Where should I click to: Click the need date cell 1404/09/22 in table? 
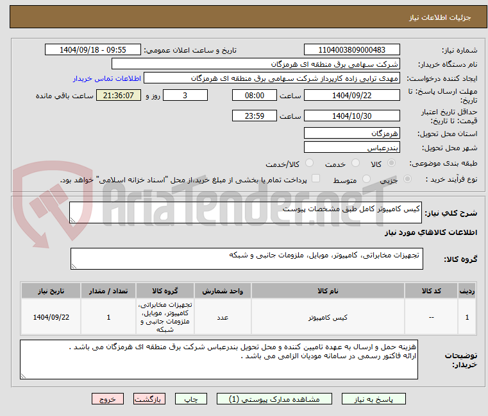(51, 317)
